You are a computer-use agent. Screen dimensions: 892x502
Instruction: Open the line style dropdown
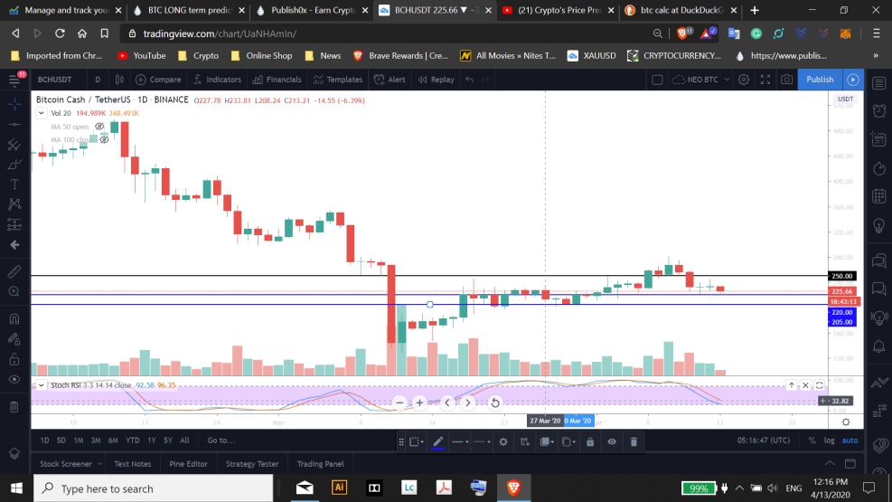(x=483, y=441)
